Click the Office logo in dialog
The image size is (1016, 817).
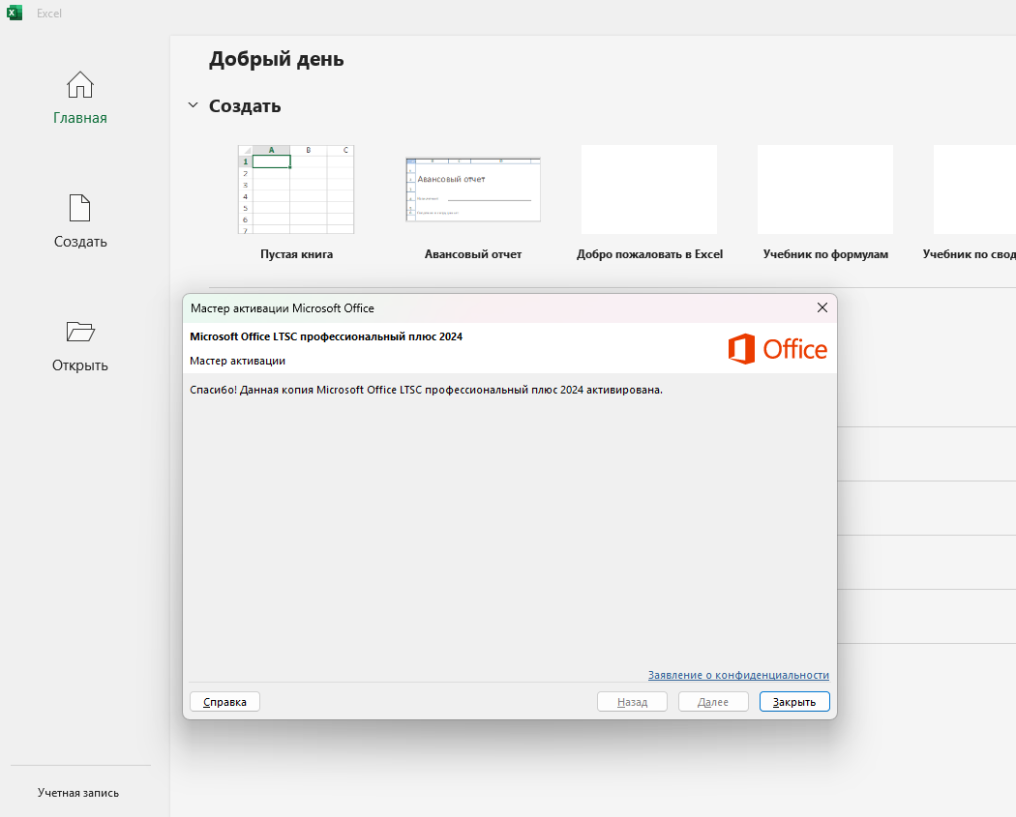[778, 349]
